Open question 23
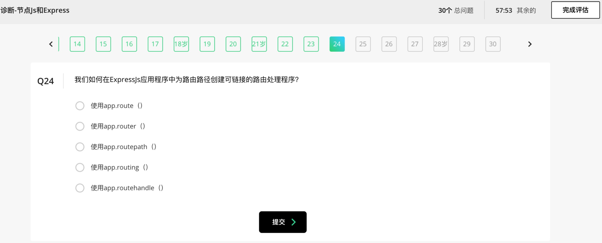602x243 pixels. [311, 44]
